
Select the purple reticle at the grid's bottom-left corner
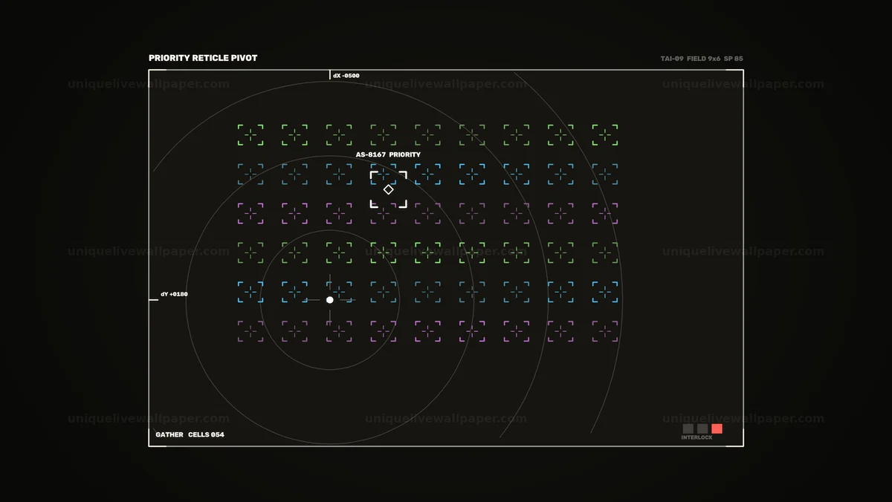251,331
